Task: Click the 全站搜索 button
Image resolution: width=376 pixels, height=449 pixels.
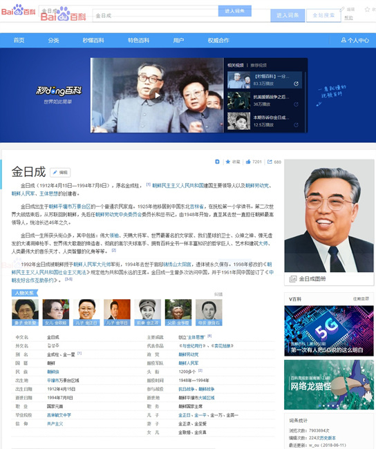Action: pos(323,15)
